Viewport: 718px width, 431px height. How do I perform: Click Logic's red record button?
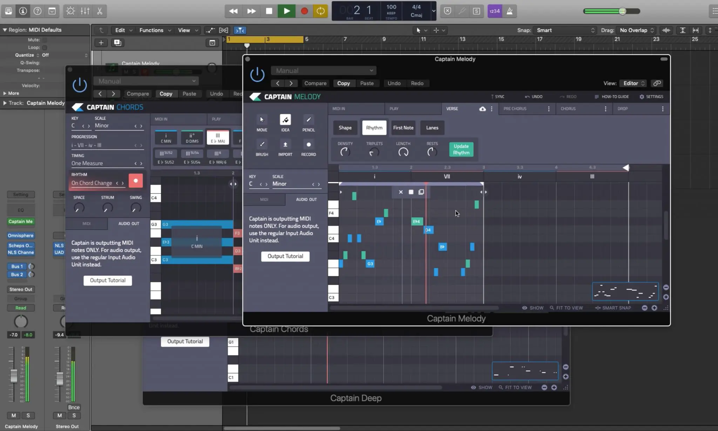pyautogui.click(x=304, y=11)
